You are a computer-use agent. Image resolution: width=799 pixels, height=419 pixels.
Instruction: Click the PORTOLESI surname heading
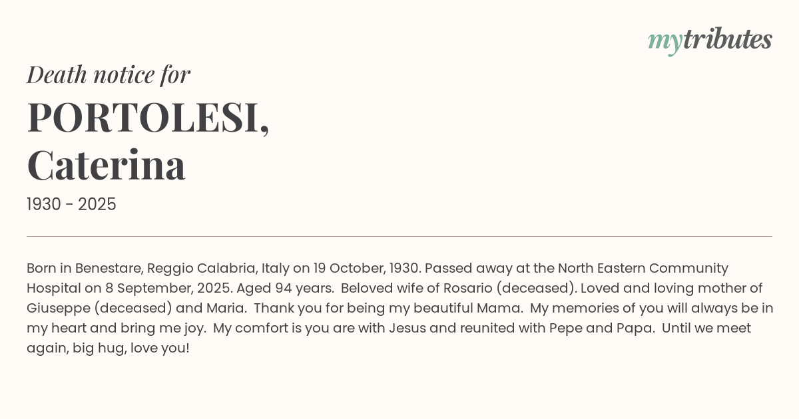point(148,118)
